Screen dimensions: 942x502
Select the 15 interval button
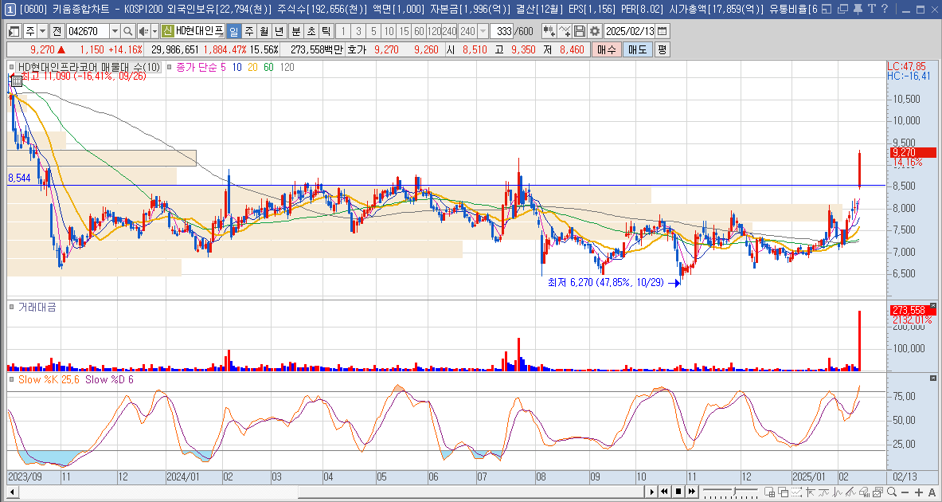tap(405, 31)
